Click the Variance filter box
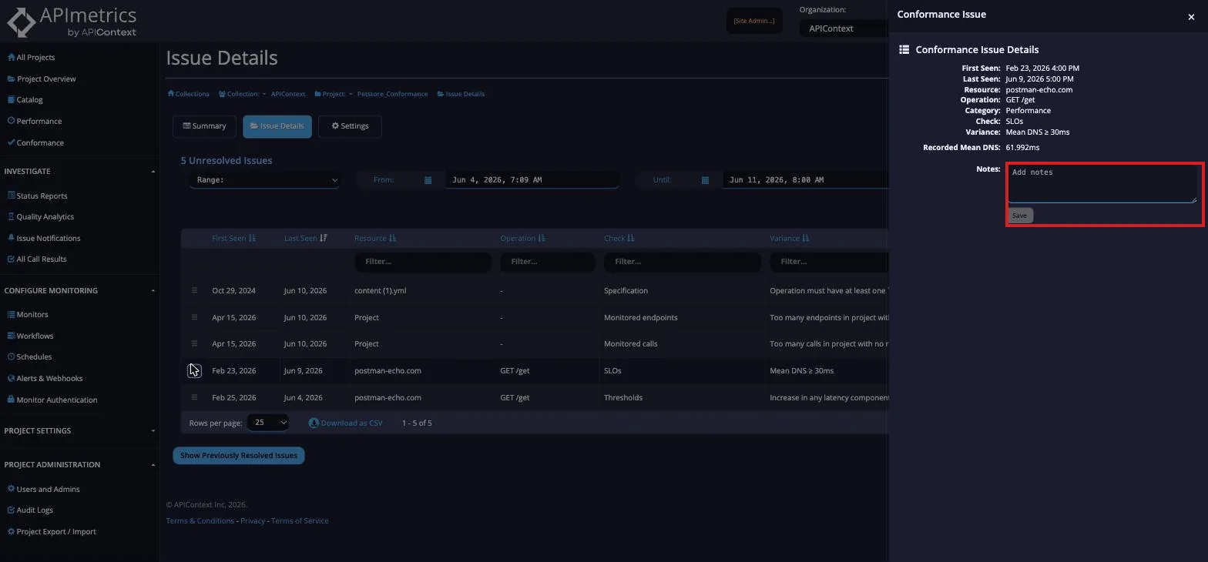 829,262
